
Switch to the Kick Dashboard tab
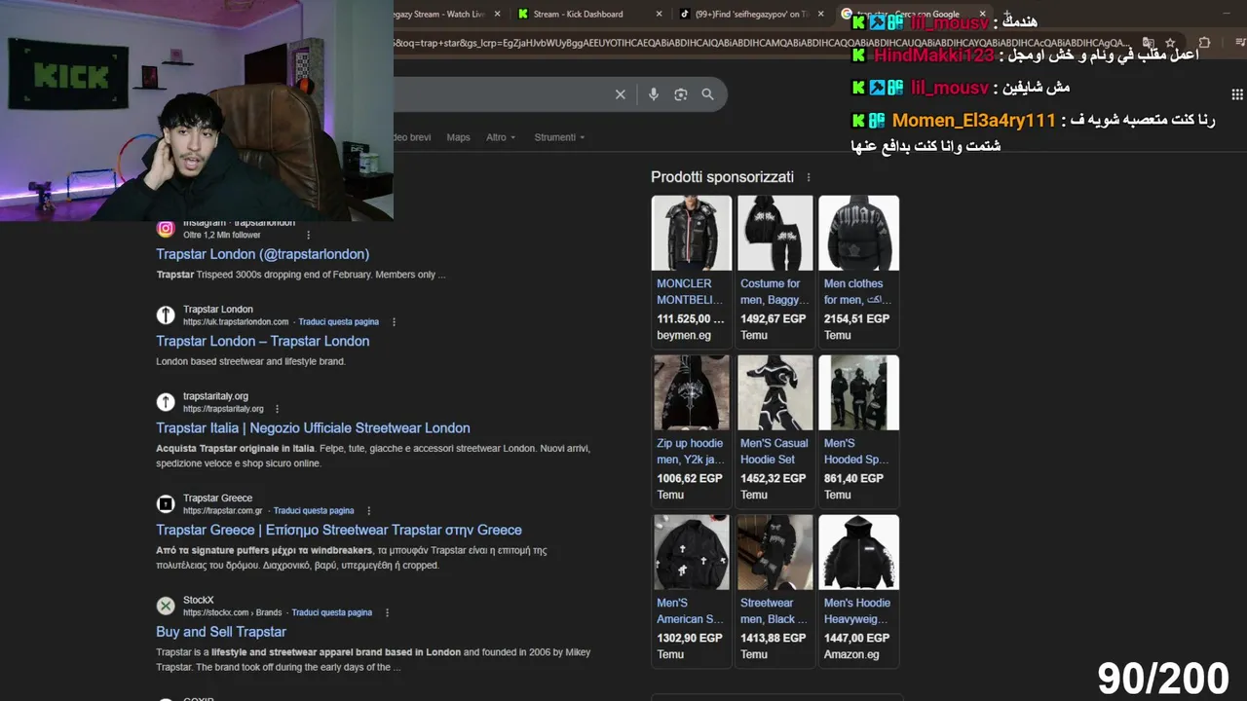tap(588, 14)
